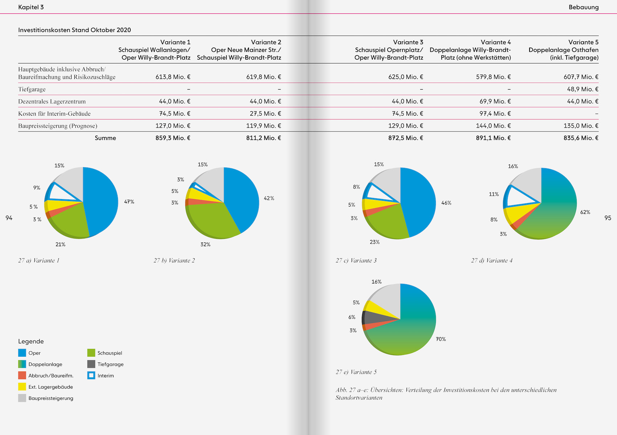Screen dimensions: 617x435
Task: Select the red Abbruch/Baureifm. legend swatch
Action: [22, 375]
